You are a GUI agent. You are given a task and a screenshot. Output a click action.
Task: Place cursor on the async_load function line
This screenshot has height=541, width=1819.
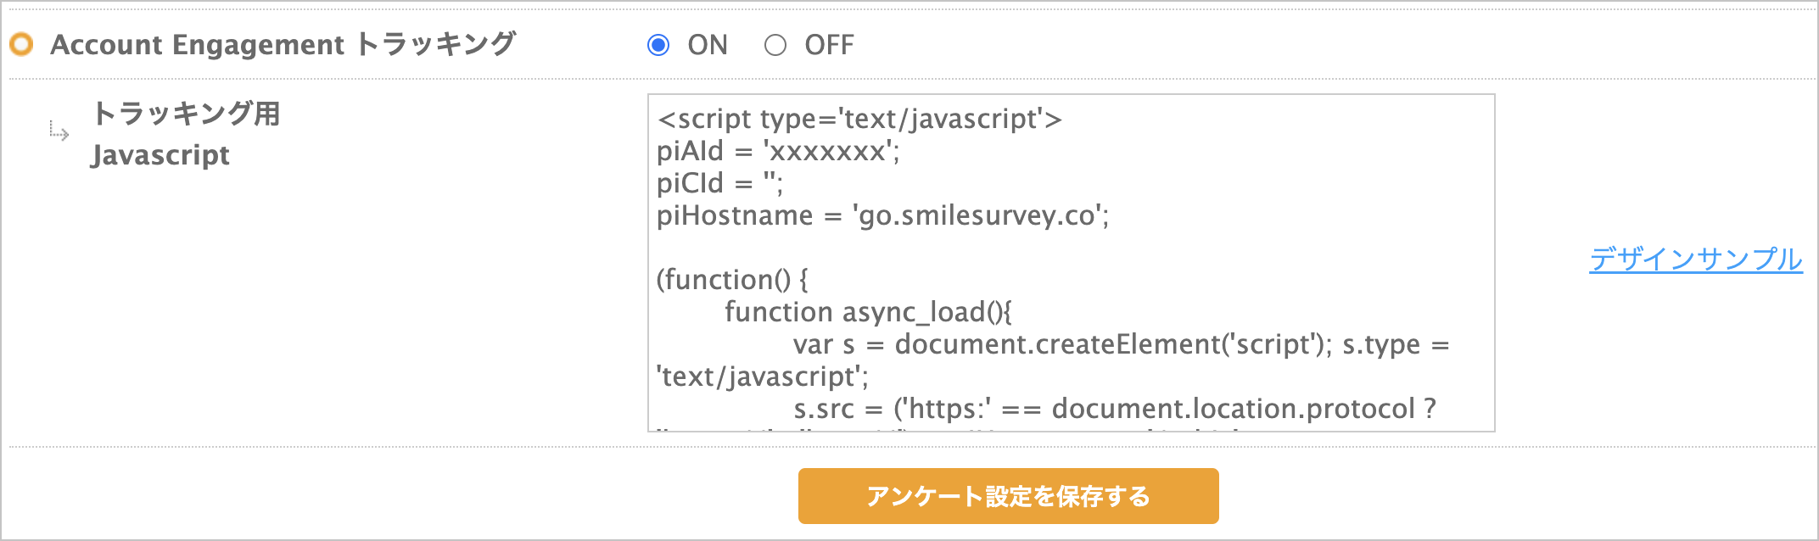click(x=867, y=312)
